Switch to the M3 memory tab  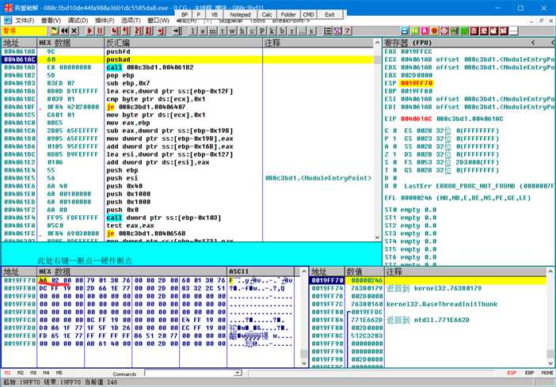click(33, 373)
